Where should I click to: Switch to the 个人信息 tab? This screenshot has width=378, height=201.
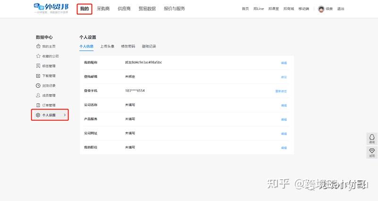tap(86, 46)
